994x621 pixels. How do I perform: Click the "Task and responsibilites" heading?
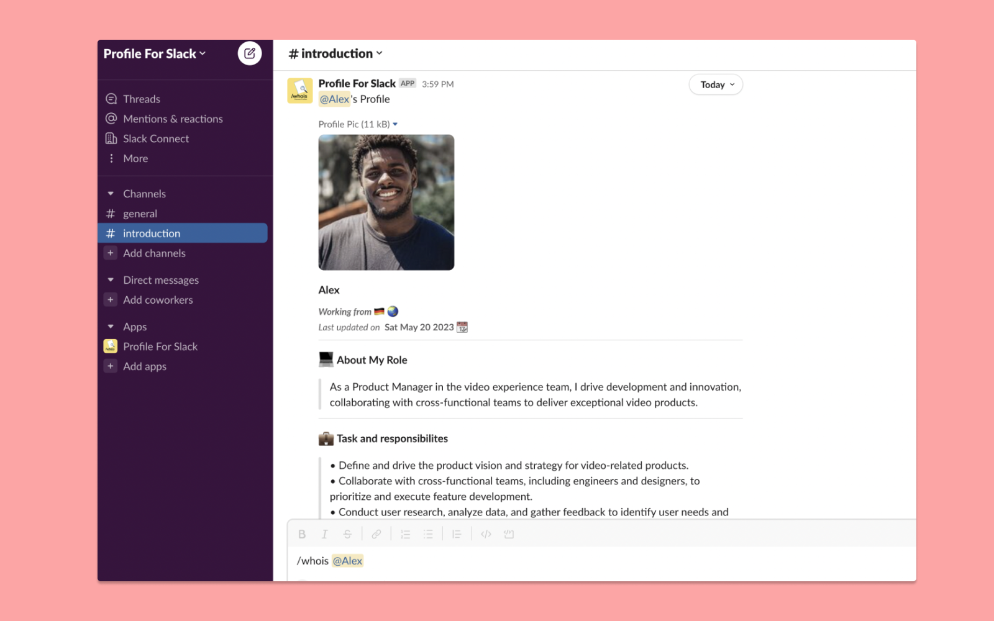(392, 438)
